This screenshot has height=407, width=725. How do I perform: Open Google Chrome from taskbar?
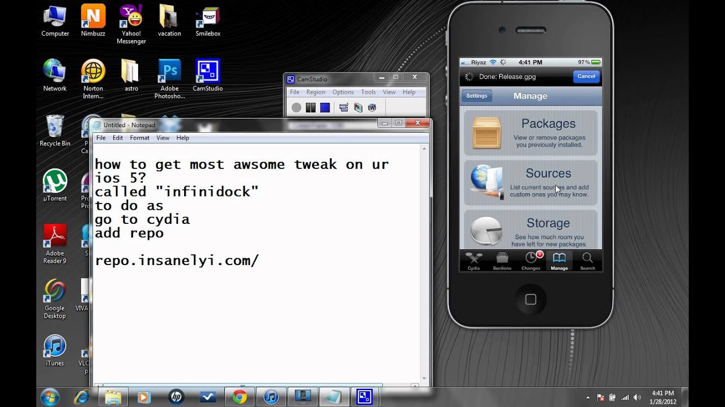pyautogui.click(x=240, y=397)
